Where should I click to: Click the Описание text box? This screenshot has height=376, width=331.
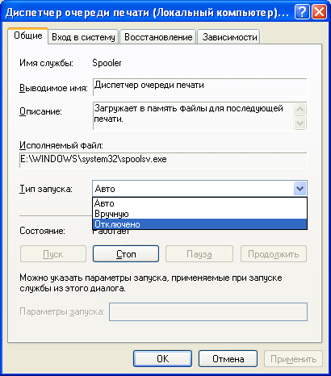click(193, 116)
